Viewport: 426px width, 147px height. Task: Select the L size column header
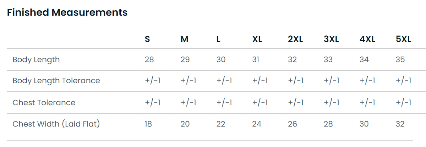coord(218,40)
